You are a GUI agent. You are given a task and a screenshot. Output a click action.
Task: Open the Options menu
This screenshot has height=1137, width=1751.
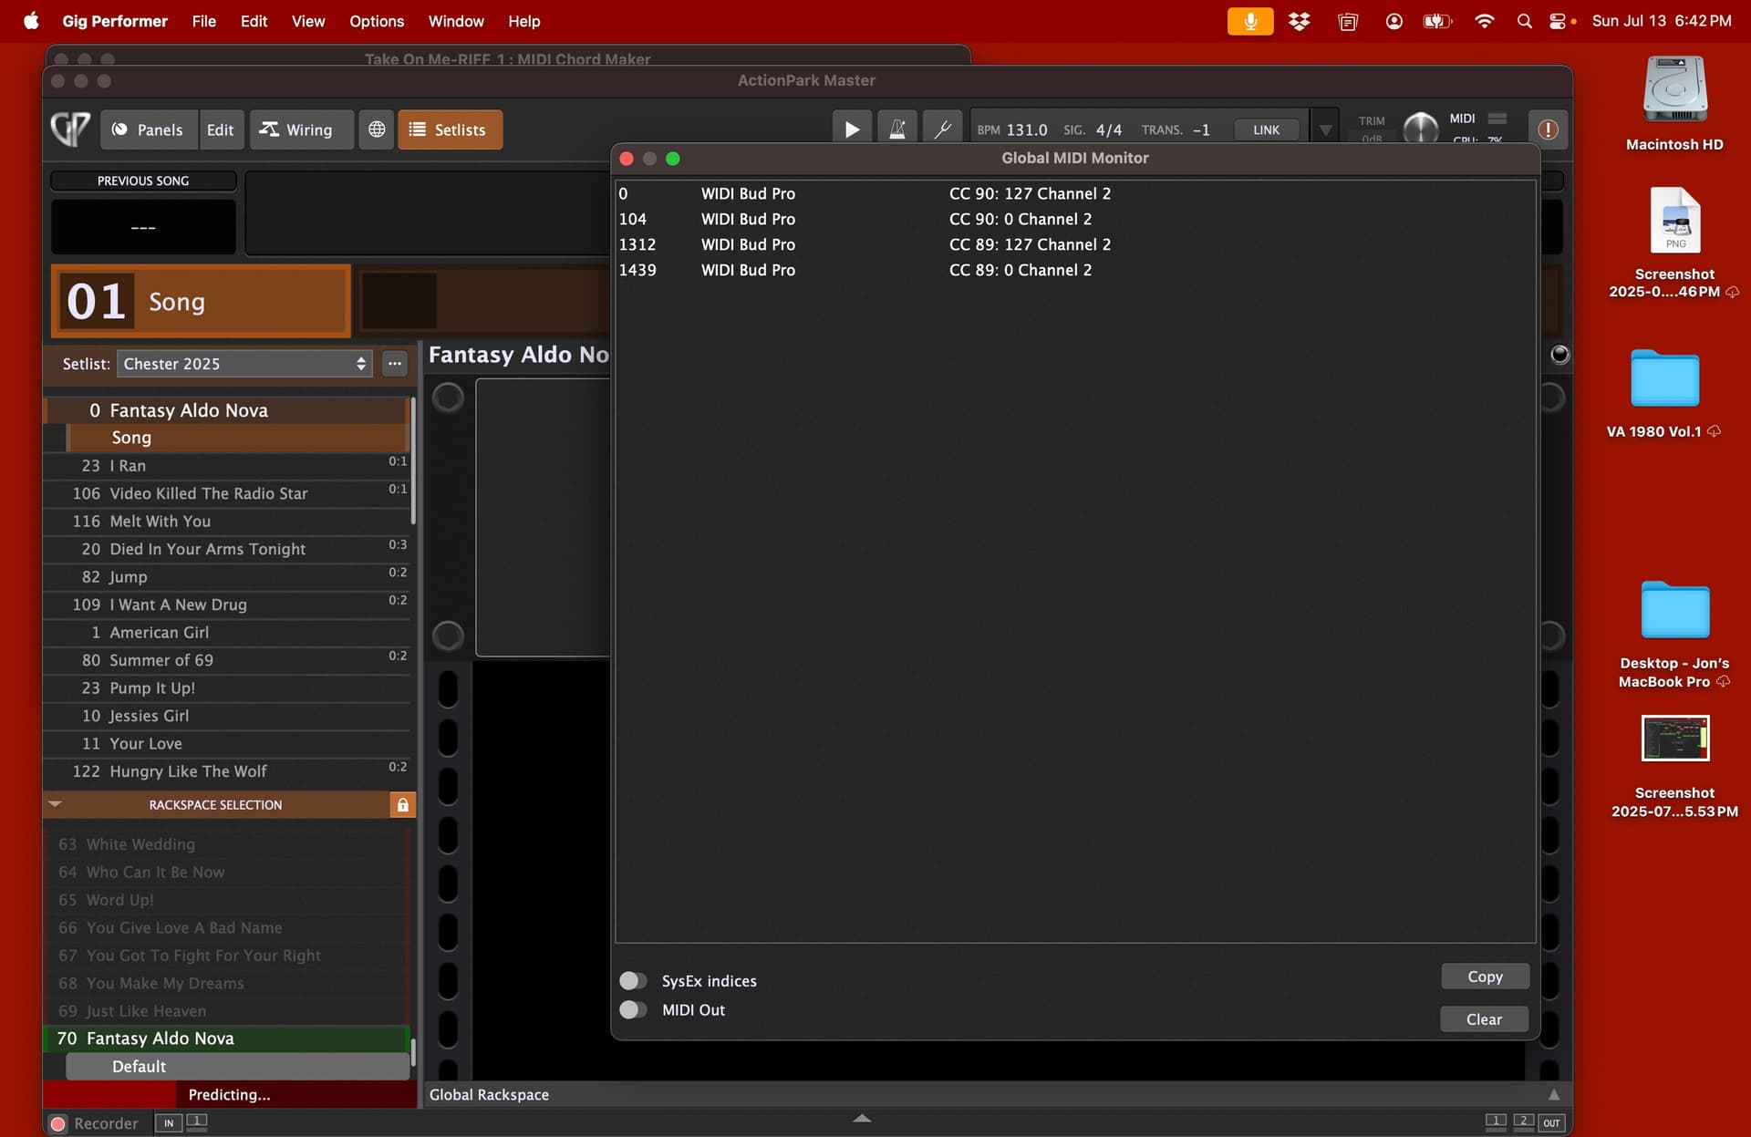click(x=376, y=21)
